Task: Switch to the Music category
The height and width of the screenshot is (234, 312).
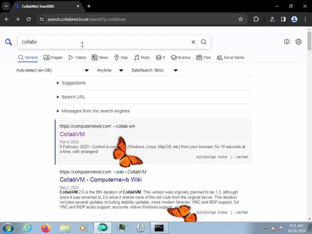Action: pyautogui.click(x=142, y=58)
